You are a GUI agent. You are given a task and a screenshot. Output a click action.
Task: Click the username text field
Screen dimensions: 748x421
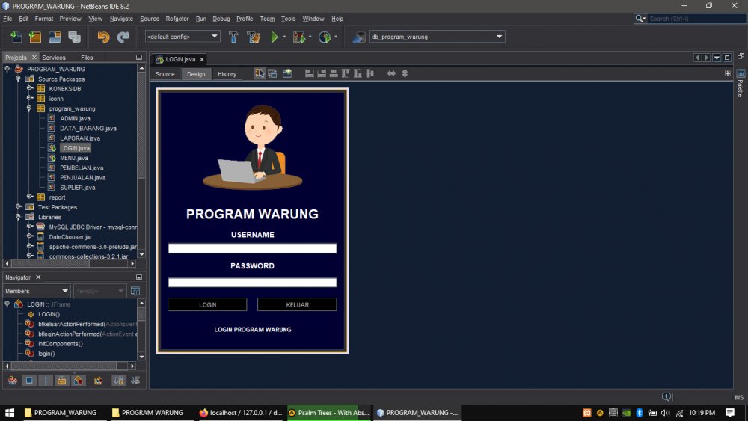coord(252,248)
